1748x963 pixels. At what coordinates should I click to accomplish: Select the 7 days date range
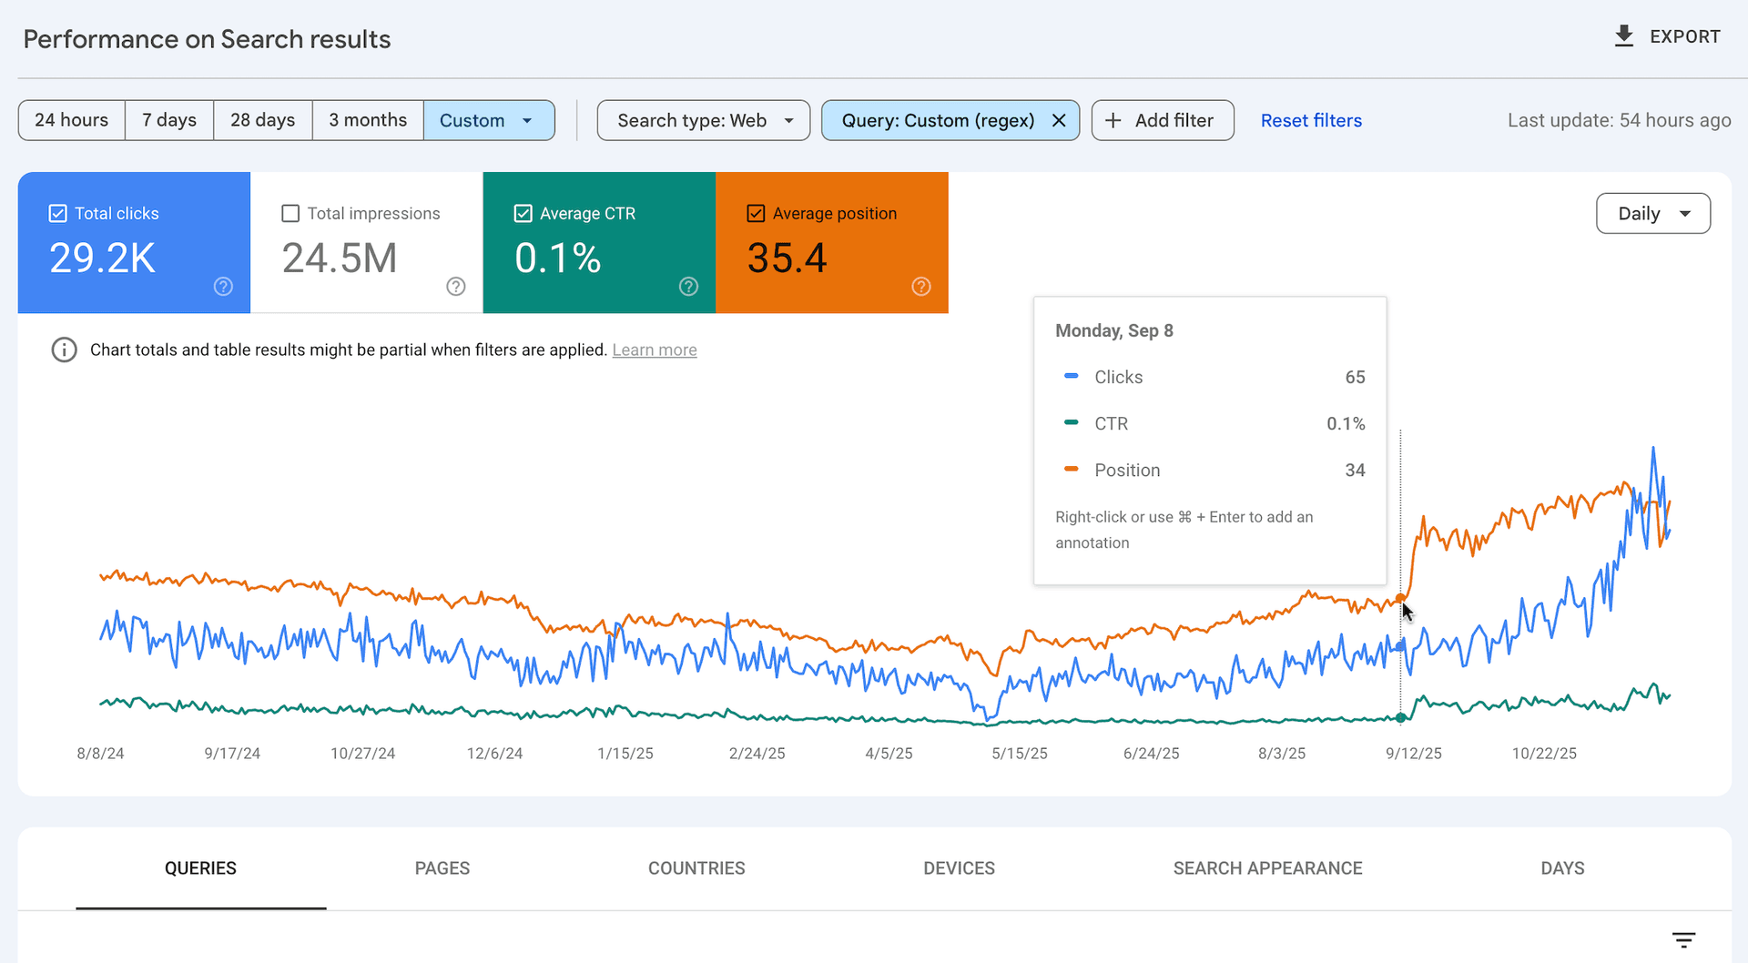[x=169, y=120]
